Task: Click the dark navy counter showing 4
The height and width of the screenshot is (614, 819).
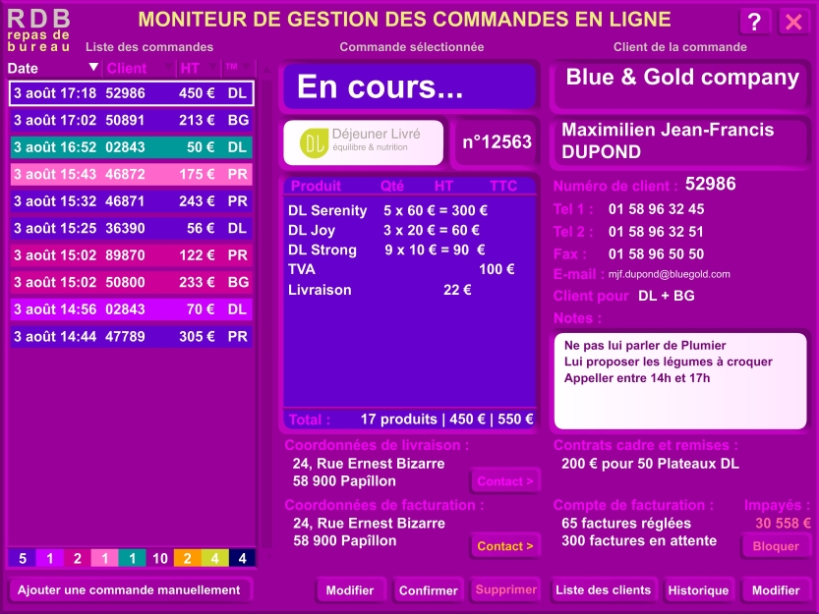Action: 242,558
